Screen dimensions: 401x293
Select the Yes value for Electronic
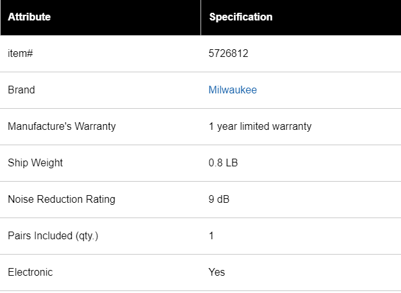[217, 273]
